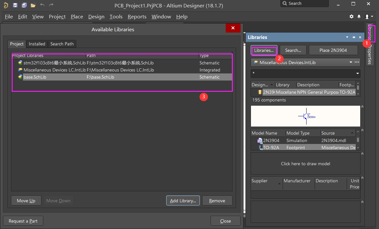Image resolution: width=379 pixels, height=229 pixels.
Task: Click the 2N3904 simulation model icon
Action: tap(260, 141)
